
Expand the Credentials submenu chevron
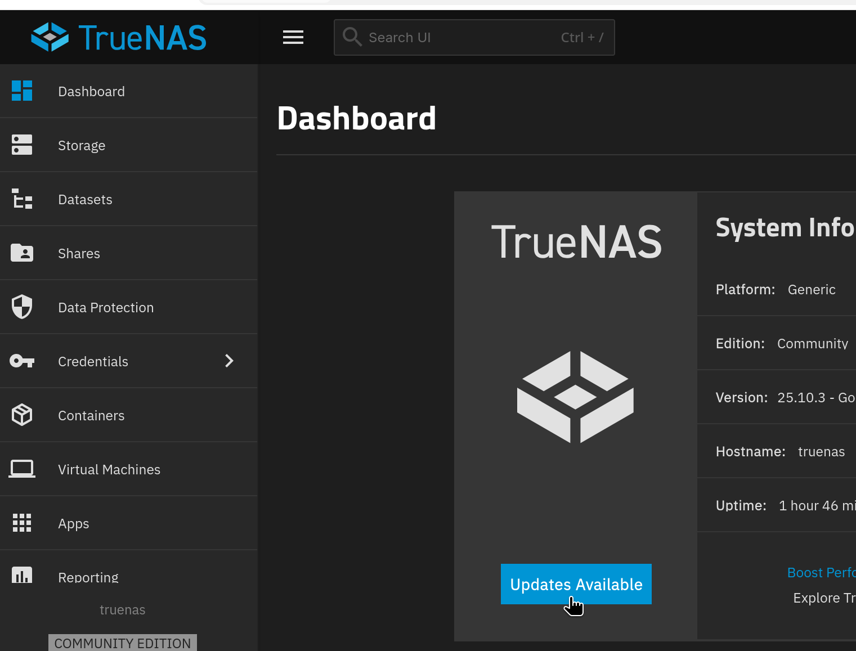coord(229,361)
